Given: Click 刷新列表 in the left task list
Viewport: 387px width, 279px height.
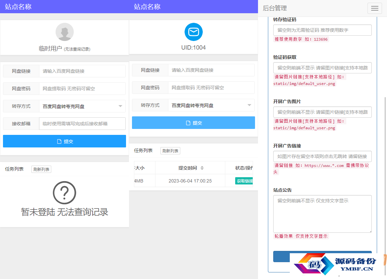Looking at the screenshot, I should (41, 169).
